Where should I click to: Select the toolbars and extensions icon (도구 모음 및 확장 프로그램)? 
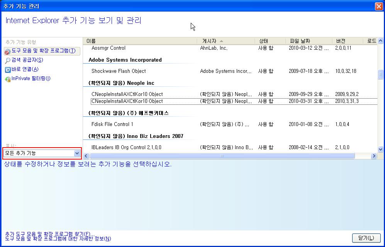(x=7, y=51)
